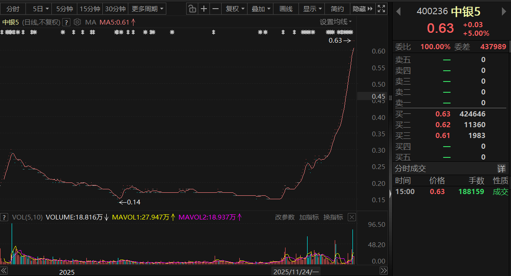Select the 15分钟 period

tap(89, 9)
